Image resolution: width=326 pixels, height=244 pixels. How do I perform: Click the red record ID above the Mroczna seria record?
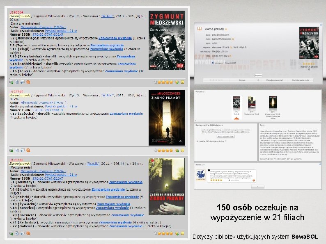click(x=16, y=160)
